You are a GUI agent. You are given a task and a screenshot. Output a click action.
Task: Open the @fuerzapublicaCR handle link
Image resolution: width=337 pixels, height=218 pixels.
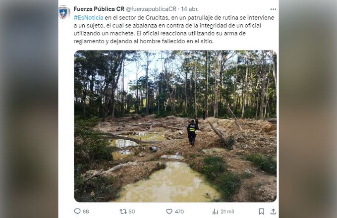pos(151,9)
